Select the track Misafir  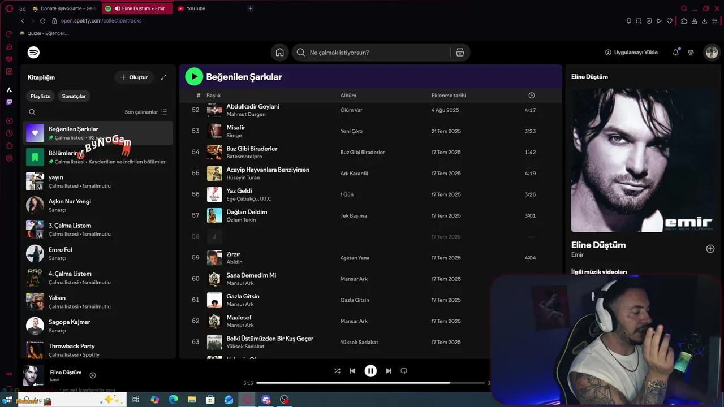(236, 128)
